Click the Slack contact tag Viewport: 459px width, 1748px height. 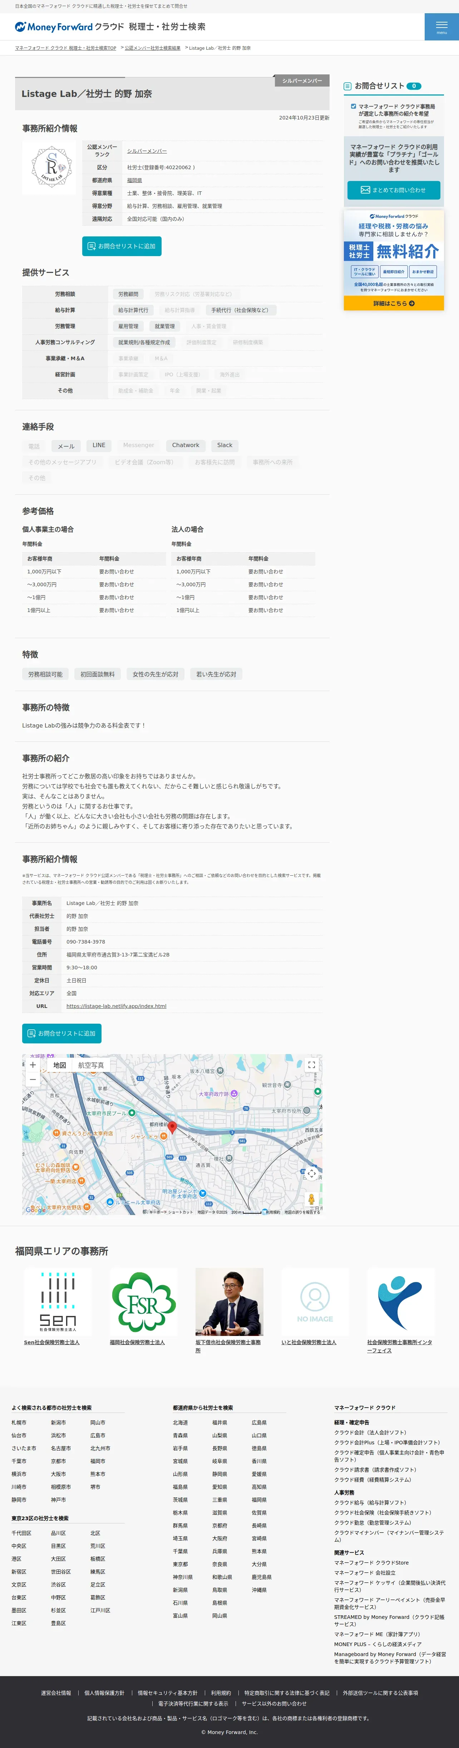[224, 445]
